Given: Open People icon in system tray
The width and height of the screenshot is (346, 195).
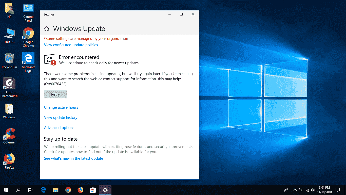Looking at the screenshot, I should coord(286,190).
